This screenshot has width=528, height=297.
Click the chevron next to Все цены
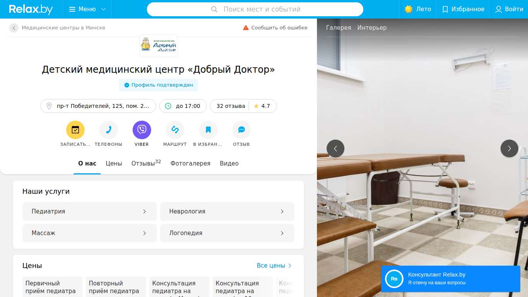coord(290,266)
